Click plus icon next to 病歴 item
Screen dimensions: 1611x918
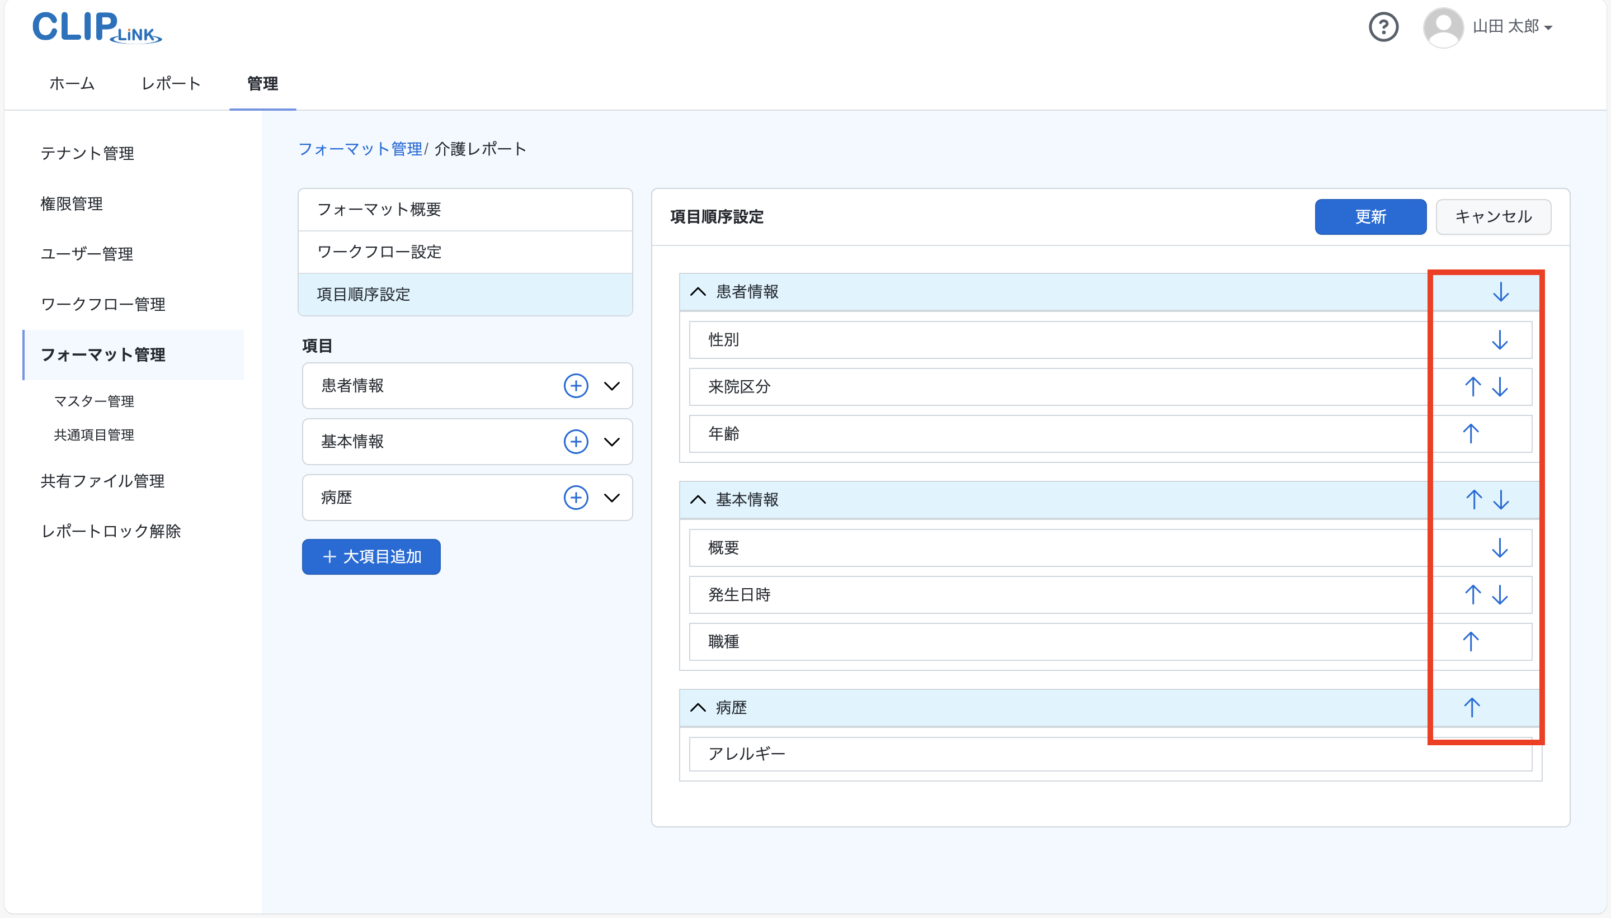click(x=575, y=498)
